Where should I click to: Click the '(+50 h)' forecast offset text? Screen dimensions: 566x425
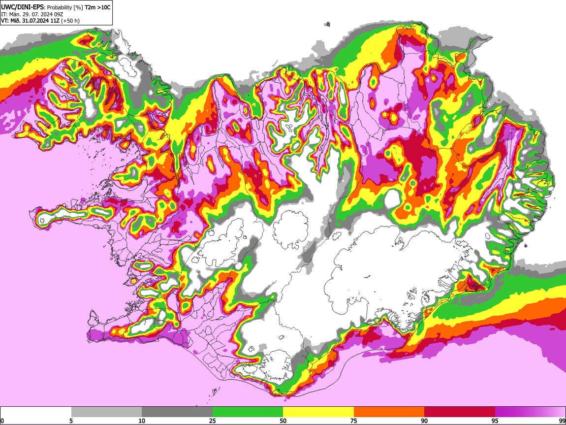point(70,21)
